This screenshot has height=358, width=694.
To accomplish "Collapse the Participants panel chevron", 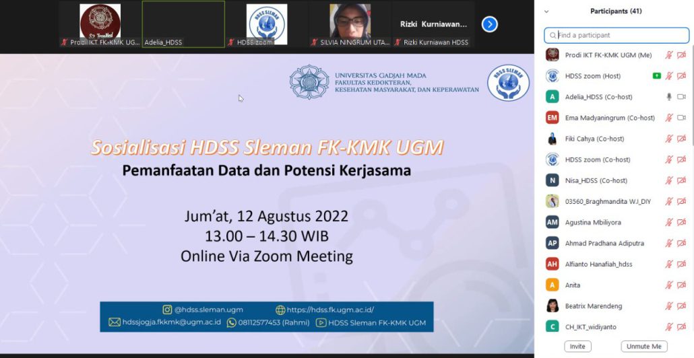I will [x=546, y=11].
